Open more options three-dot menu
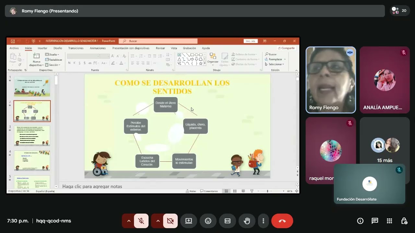Image resolution: width=415 pixels, height=233 pixels. pyautogui.click(x=263, y=221)
